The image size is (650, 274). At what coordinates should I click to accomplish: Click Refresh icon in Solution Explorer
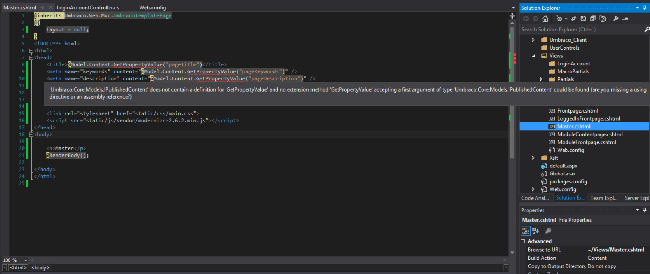[583, 19]
